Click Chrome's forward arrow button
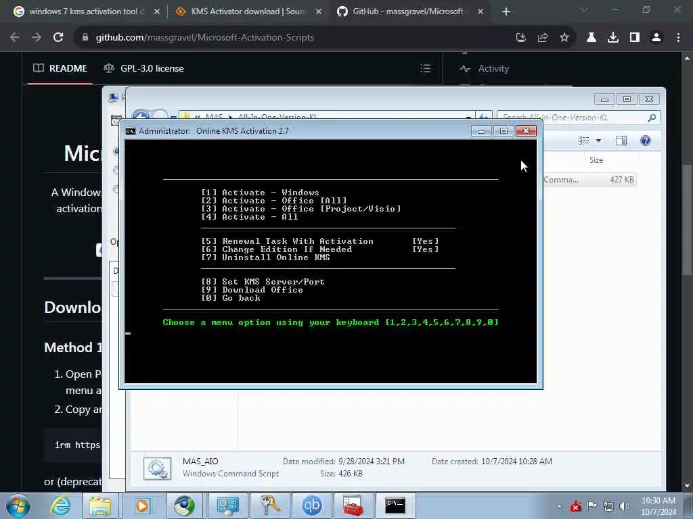The width and height of the screenshot is (693, 519). coord(37,38)
